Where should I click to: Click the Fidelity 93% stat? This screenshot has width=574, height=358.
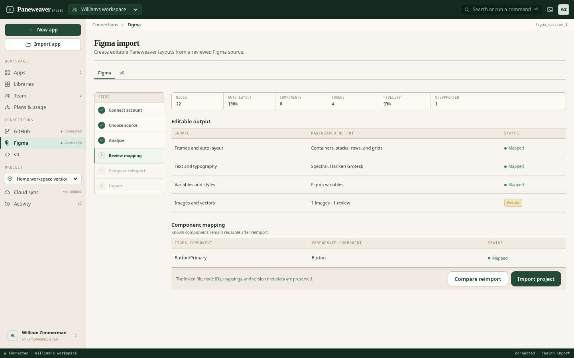[405, 101]
